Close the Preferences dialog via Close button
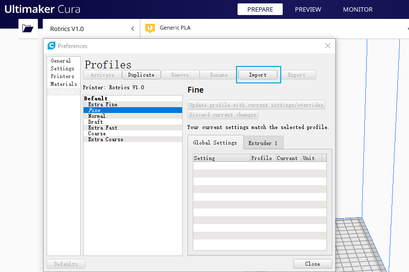Viewport: 409px width, 272px height. pyautogui.click(x=312, y=264)
